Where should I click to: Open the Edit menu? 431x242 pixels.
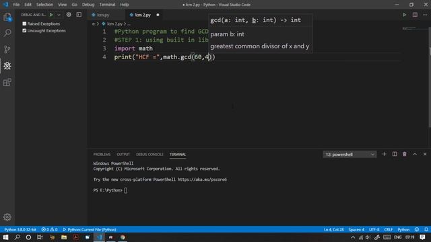pyautogui.click(x=28, y=5)
